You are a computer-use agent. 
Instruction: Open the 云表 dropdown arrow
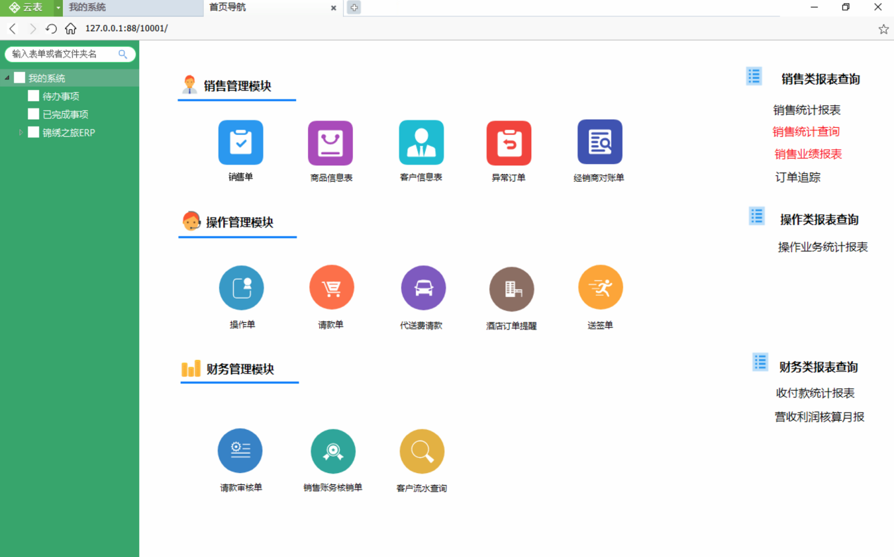click(58, 7)
